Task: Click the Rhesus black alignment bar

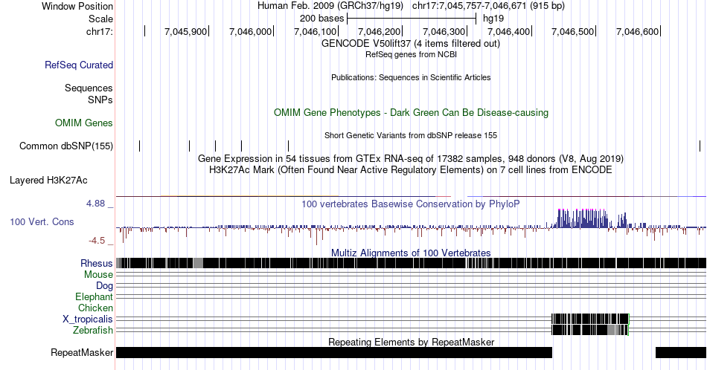Action: click(x=411, y=263)
